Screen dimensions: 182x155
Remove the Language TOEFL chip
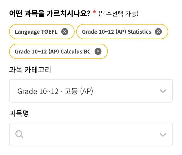tap(65, 32)
